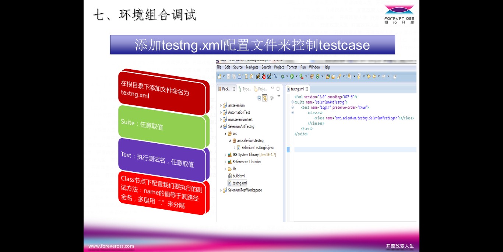Click the Search flashlight toolbar icon
This screenshot has height=252, width=503.
coord(339,76)
